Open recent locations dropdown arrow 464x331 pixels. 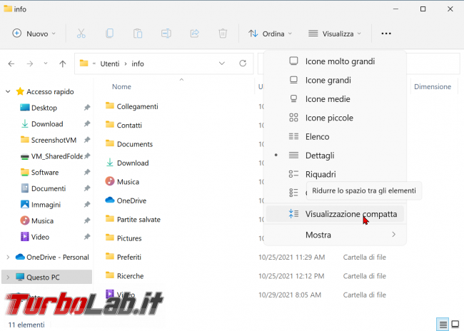coord(46,63)
